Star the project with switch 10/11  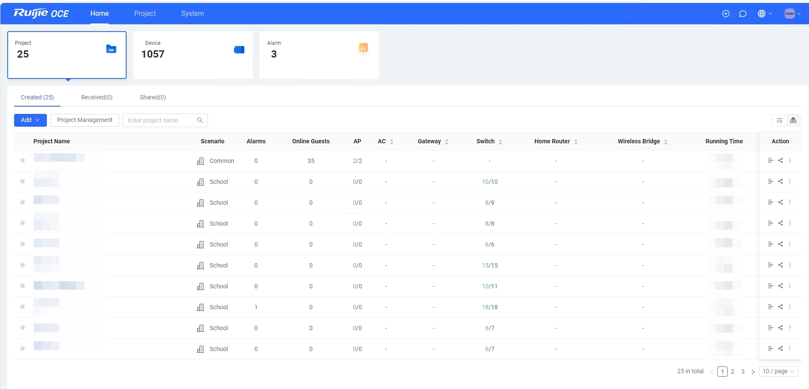pos(23,286)
